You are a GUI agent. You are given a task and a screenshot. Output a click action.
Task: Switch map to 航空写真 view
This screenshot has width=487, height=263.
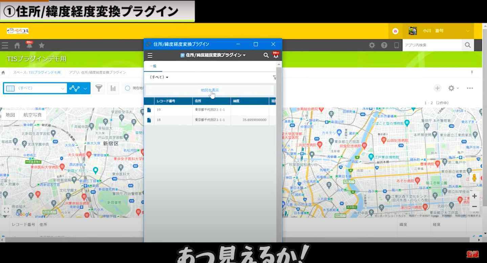(x=32, y=115)
